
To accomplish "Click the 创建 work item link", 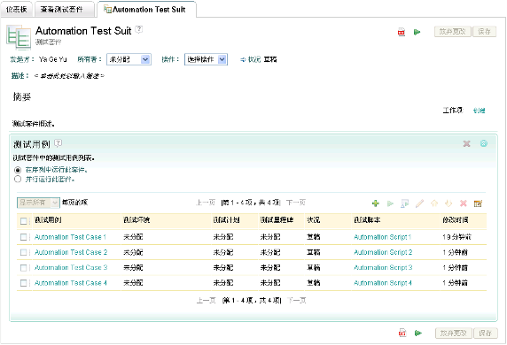I will tap(479, 111).
